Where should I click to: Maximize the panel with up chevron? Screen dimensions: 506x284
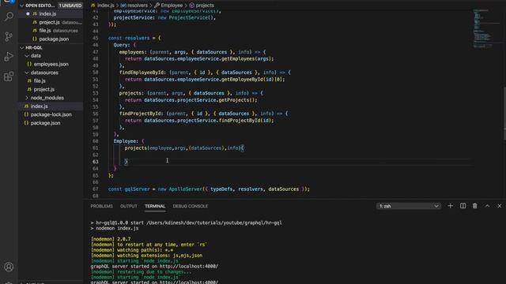click(x=487, y=206)
